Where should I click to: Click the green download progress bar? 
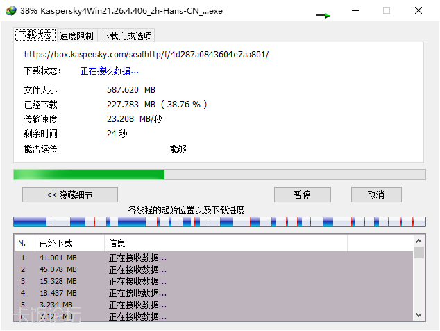219,175
